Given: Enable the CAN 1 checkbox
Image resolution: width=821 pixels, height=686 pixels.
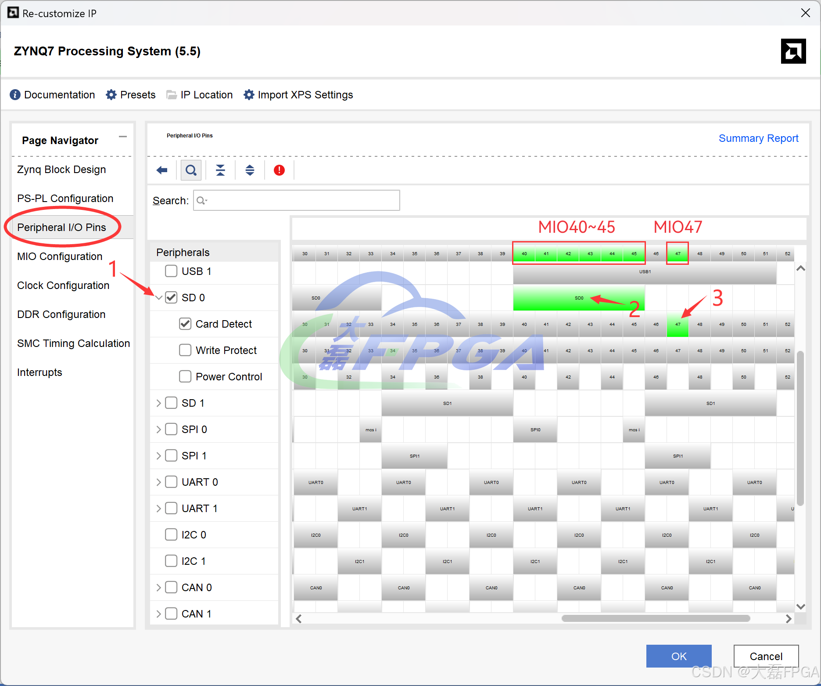Looking at the screenshot, I should [x=171, y=614].
